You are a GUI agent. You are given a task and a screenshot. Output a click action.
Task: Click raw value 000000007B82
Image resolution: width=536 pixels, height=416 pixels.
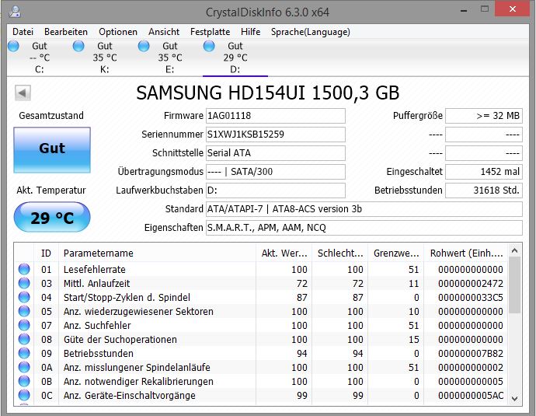[471, 354]
